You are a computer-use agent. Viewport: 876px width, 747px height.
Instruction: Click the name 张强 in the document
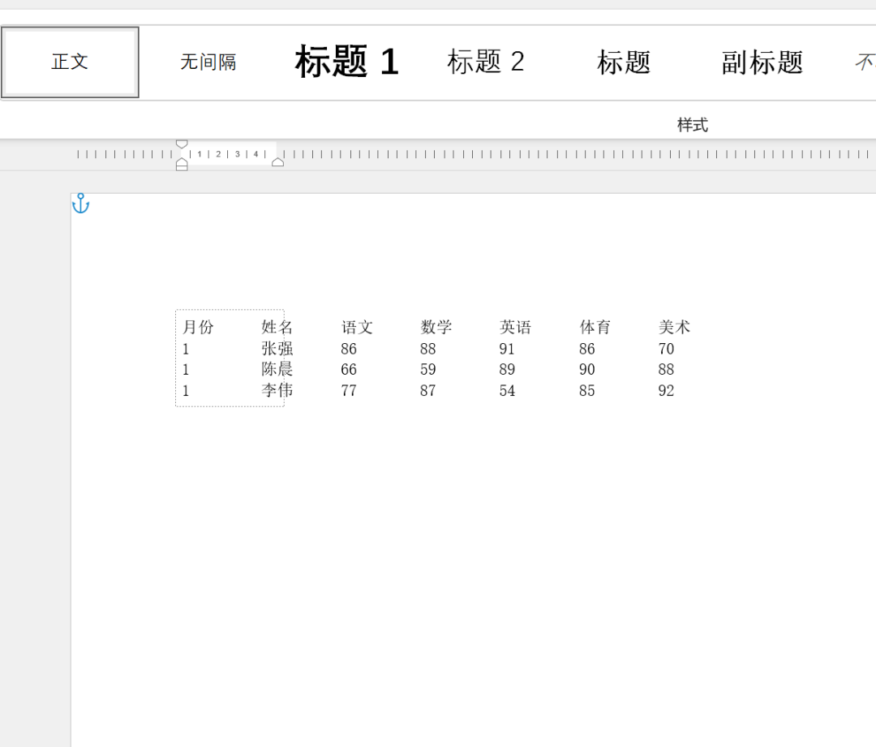click(278, 349)
